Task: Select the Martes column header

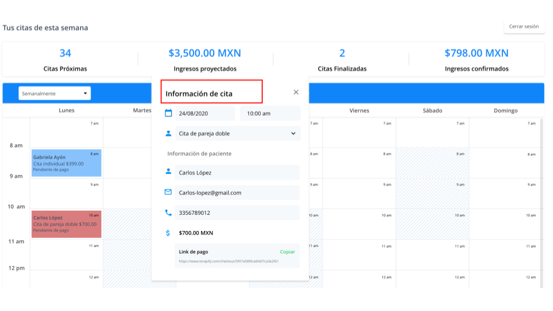Action: pyautogui.click(x=142, y=111)
